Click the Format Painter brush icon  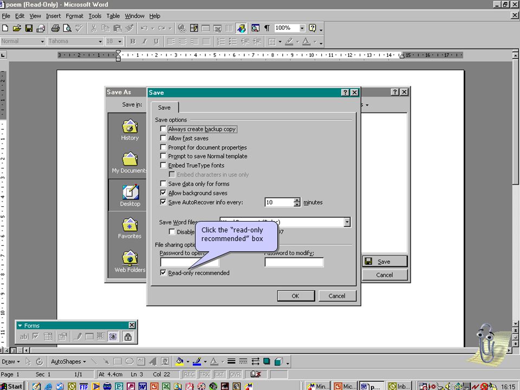click(x=129, y=28)
